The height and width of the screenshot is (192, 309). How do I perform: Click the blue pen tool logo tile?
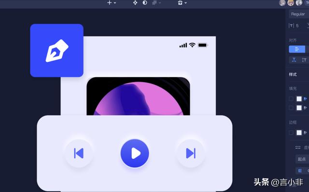(57, 51)
